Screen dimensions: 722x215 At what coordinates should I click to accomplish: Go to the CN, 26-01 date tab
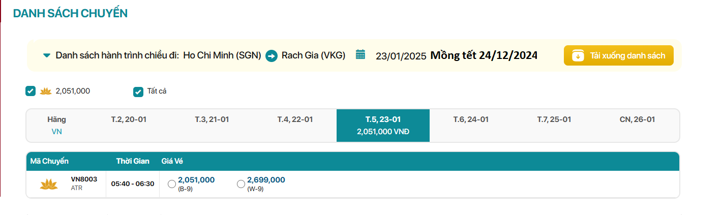[x=637, y=120]
